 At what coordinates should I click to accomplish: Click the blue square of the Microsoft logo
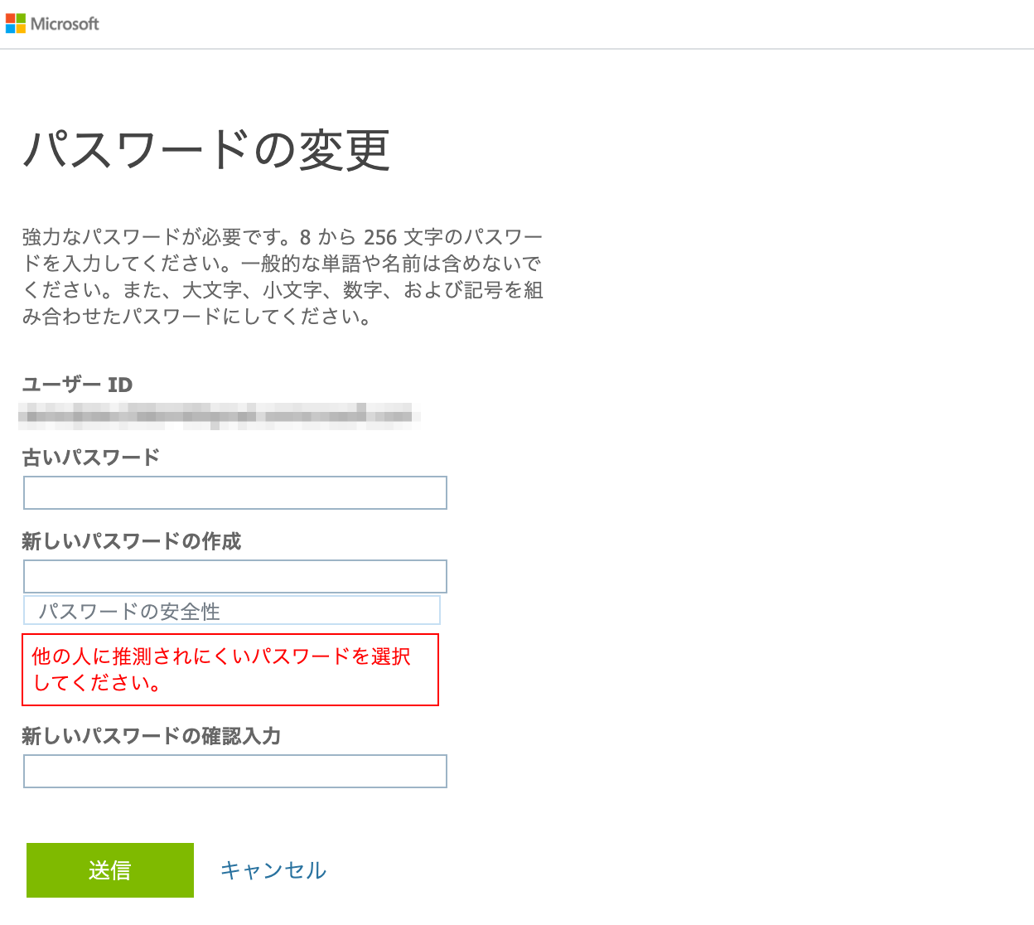(10, 27)
